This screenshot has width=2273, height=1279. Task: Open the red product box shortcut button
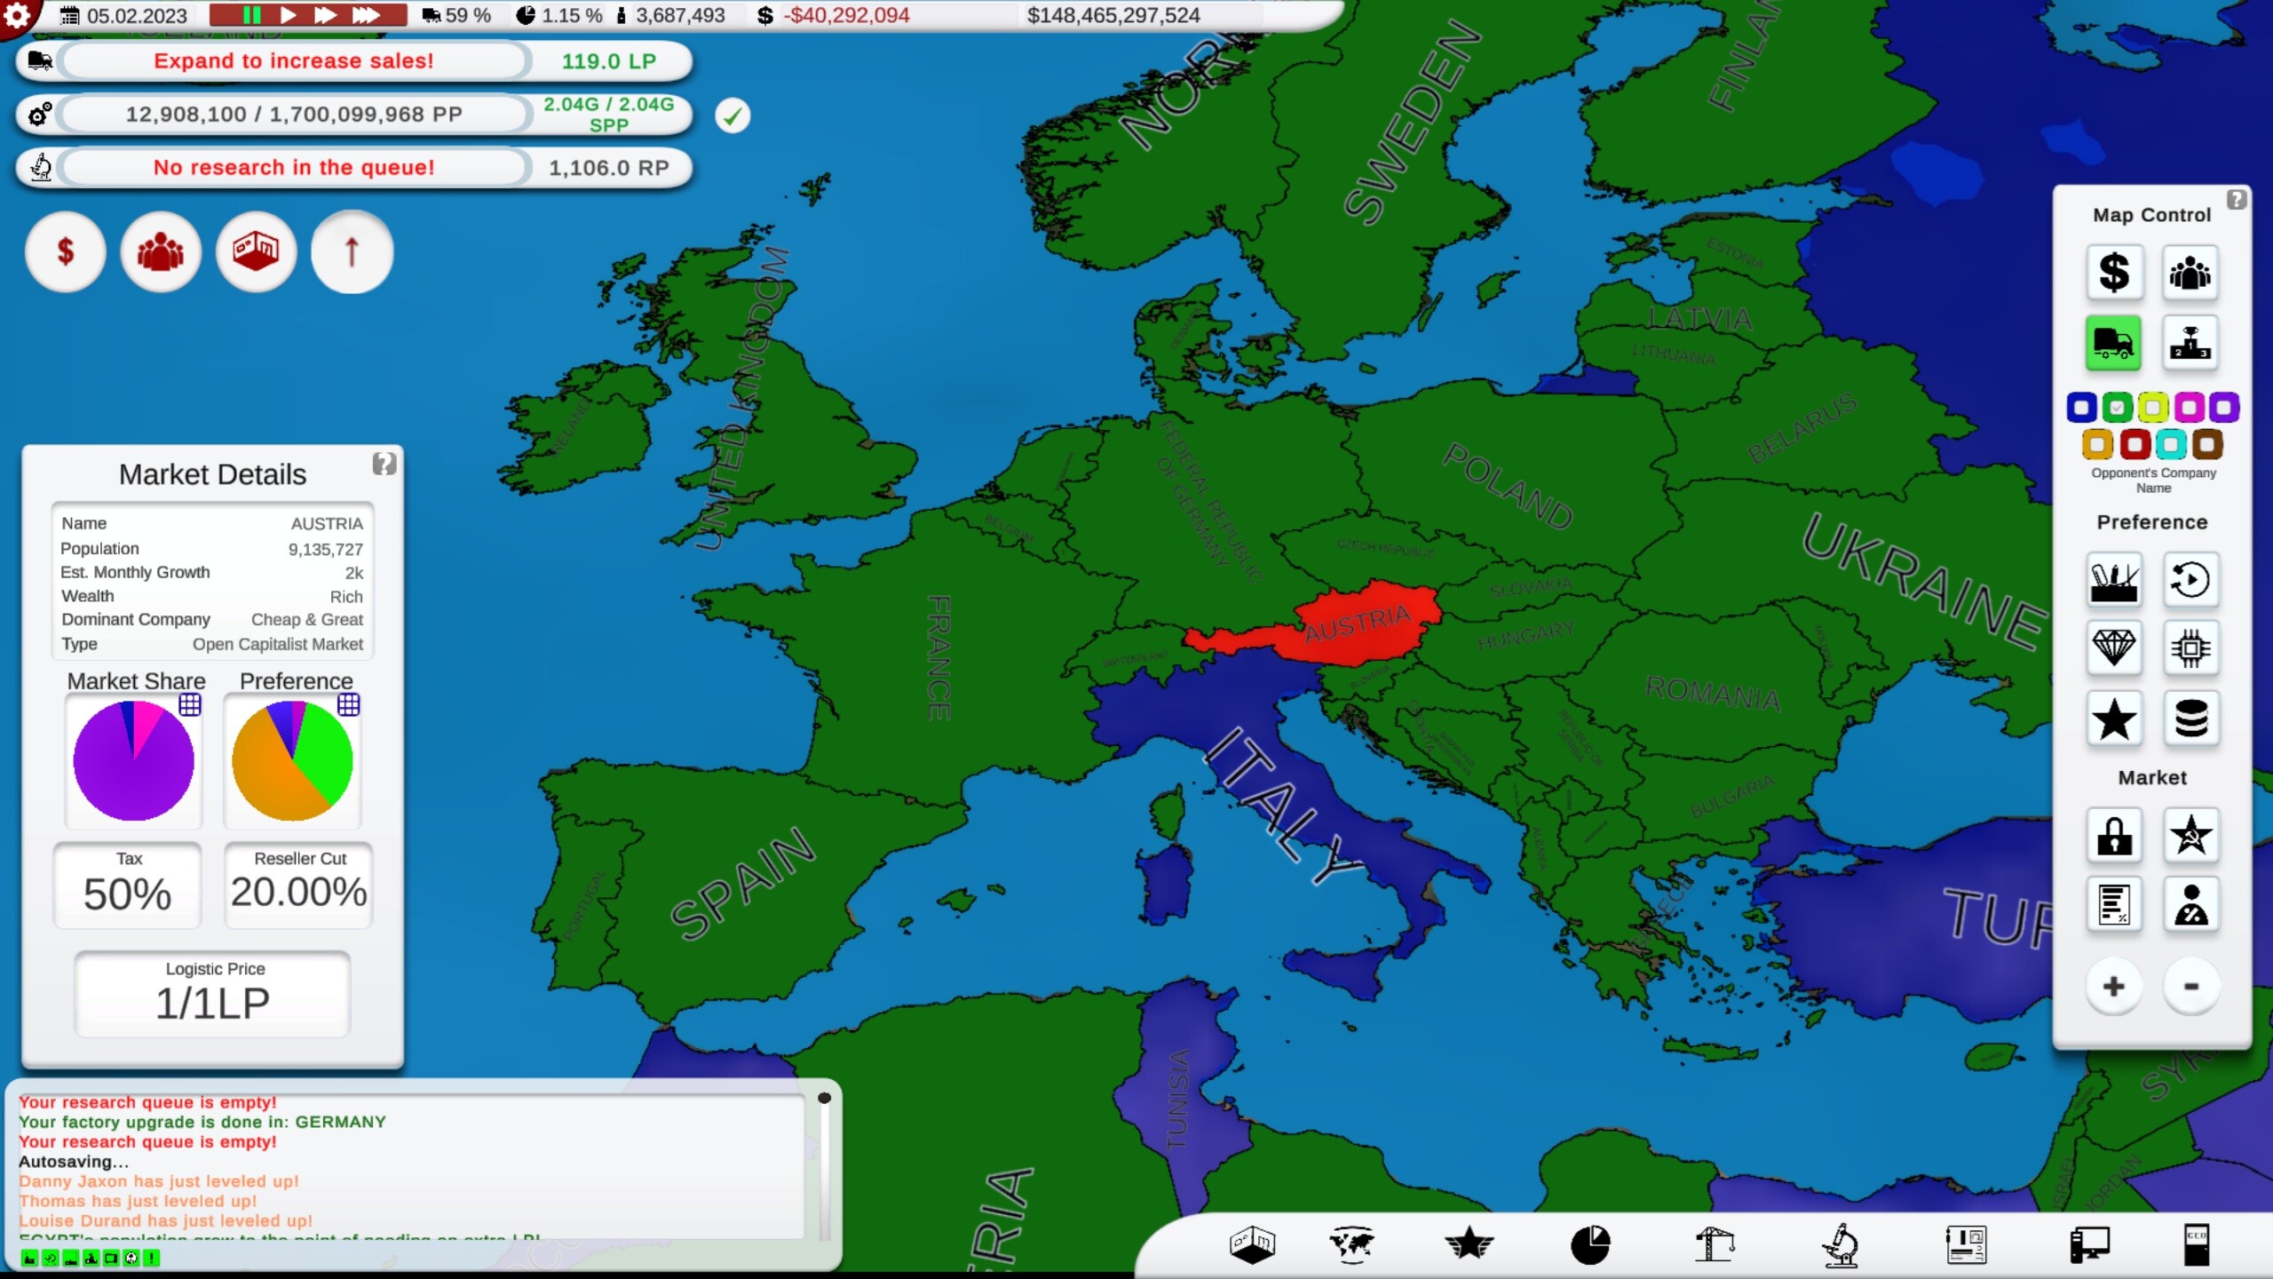pyautogui.click(x=256, y=252)
